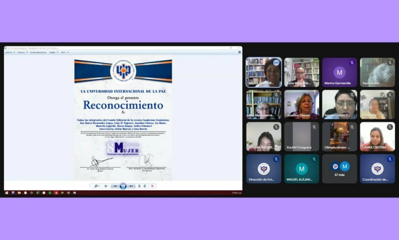Expand the Imprimir dropdown menu
Viewport: 399px width, 240px height.
click(x=21, y=52)
